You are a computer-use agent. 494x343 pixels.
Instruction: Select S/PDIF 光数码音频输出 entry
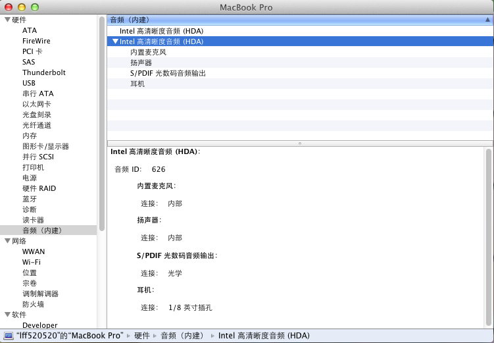[x=168, y=73]
